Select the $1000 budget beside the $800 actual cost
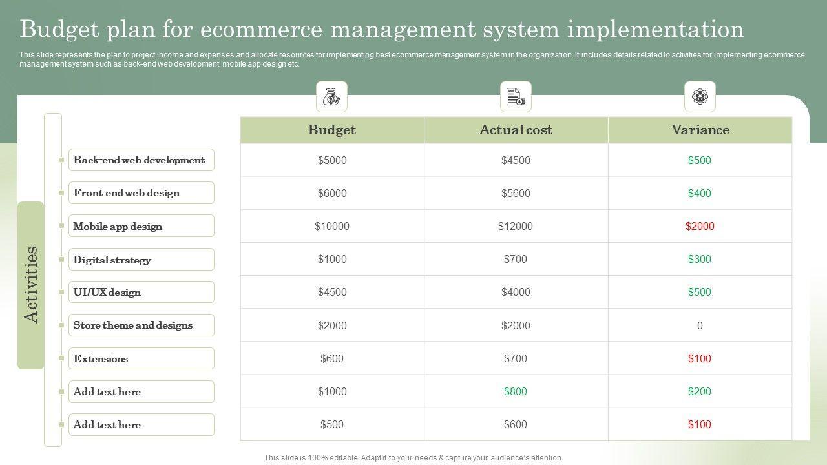 click(x=332, y=391)
